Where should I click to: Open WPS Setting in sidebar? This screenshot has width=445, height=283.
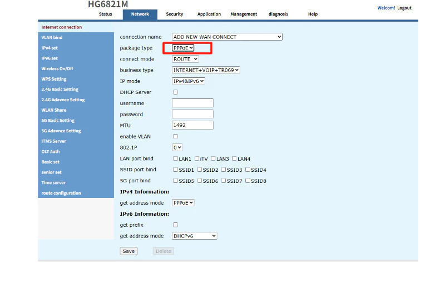tap(54, 79)
